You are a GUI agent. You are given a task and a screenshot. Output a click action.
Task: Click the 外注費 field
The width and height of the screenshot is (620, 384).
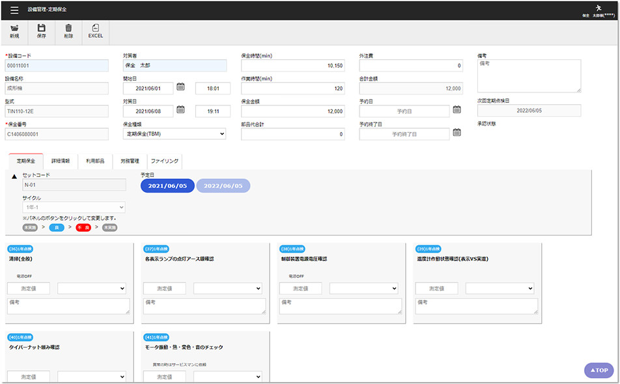pyautogui.click(x=411, y=66)
